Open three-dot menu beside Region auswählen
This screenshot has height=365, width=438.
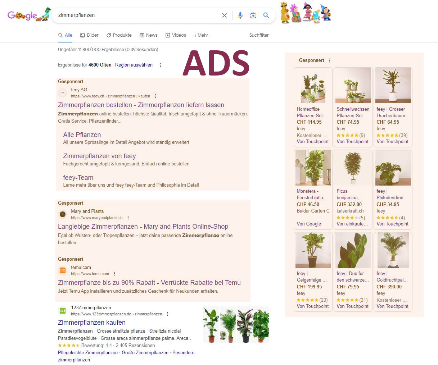161,65
